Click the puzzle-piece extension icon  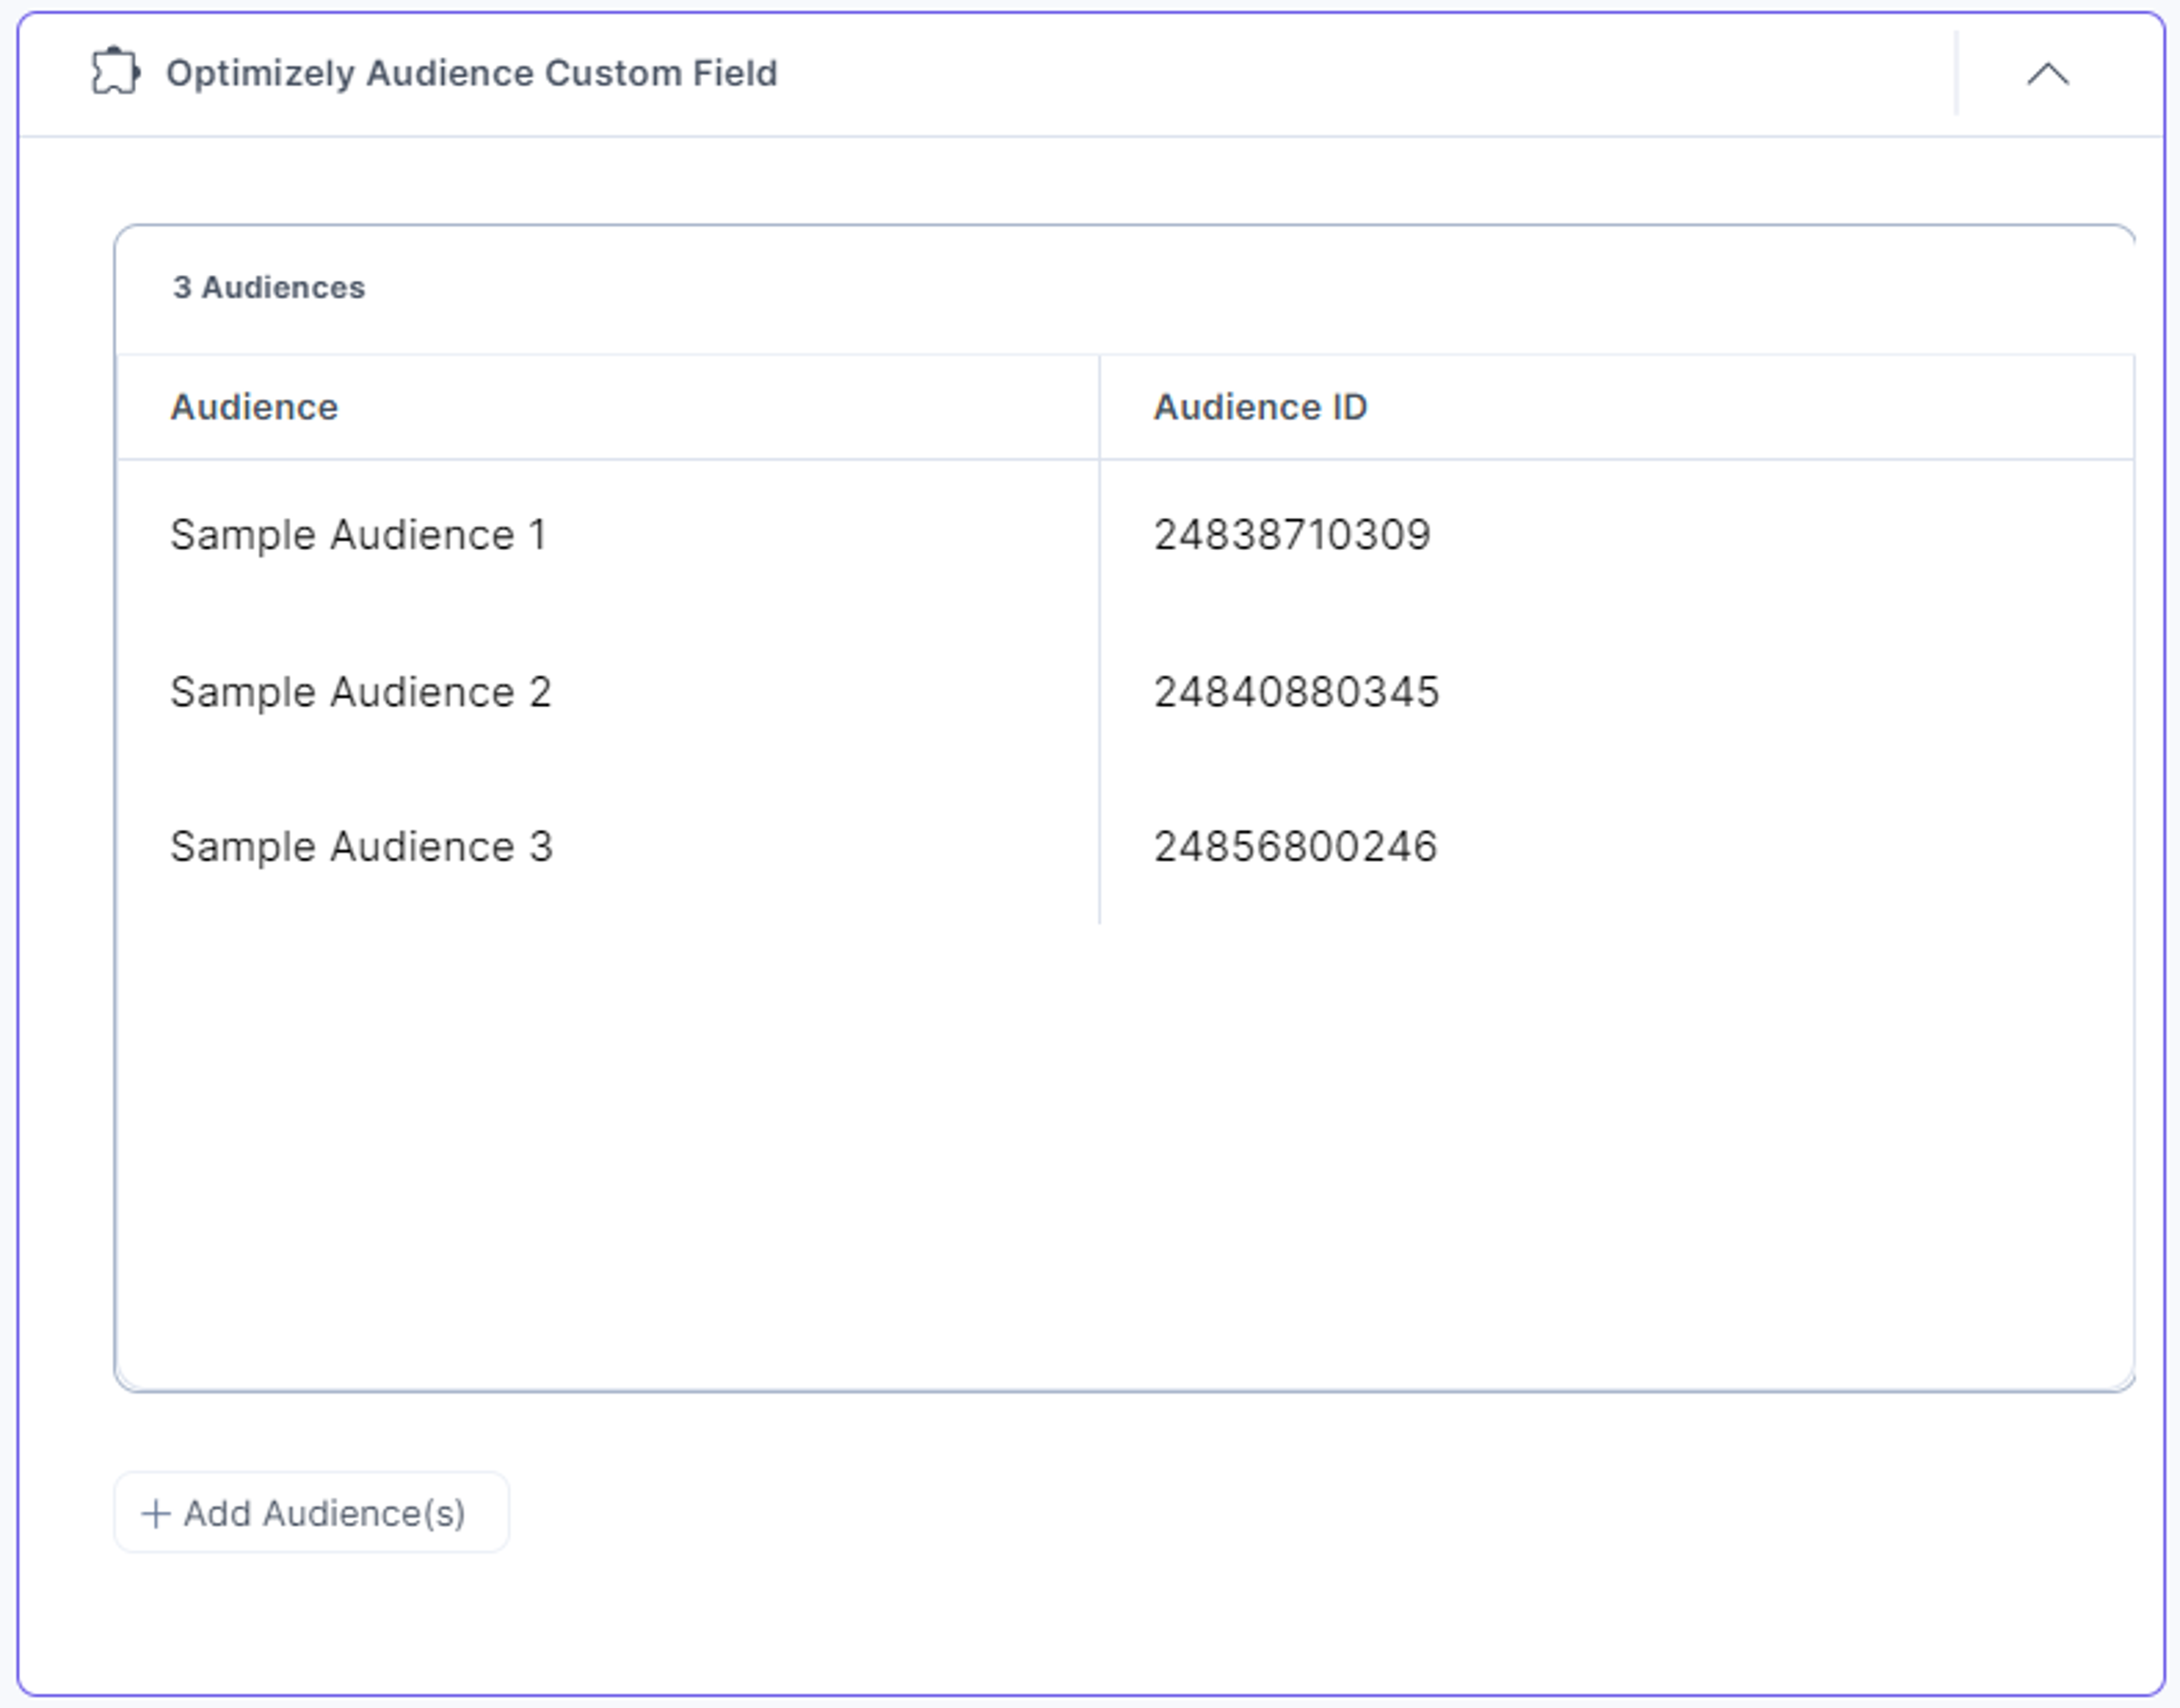point(116,72)
